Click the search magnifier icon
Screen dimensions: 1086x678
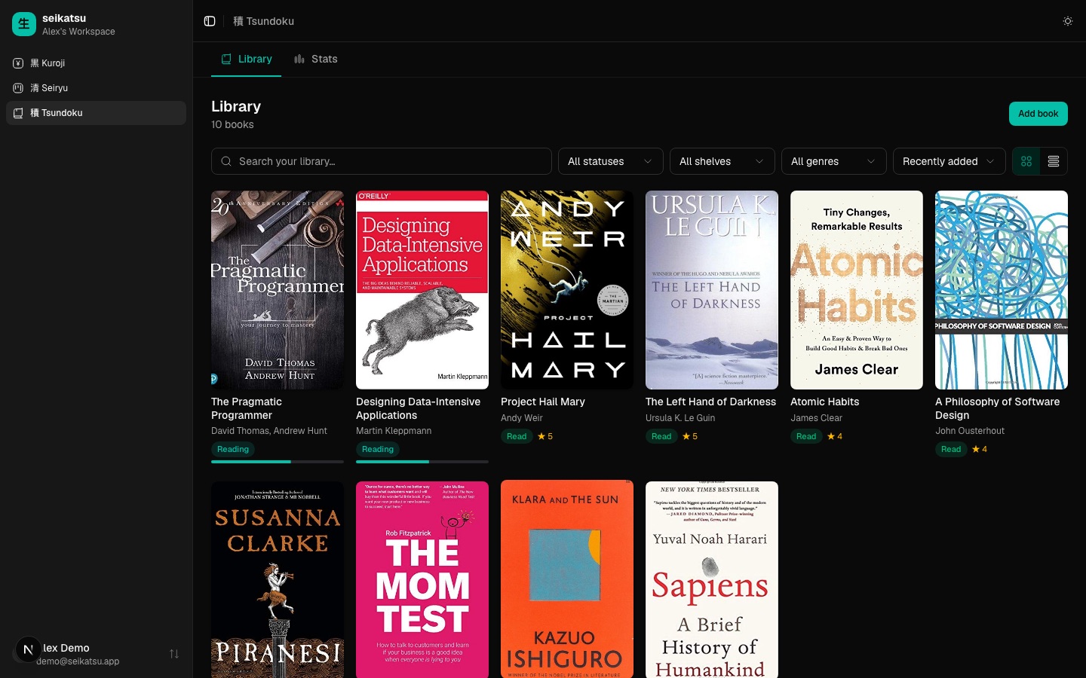(x=226, y=161)
